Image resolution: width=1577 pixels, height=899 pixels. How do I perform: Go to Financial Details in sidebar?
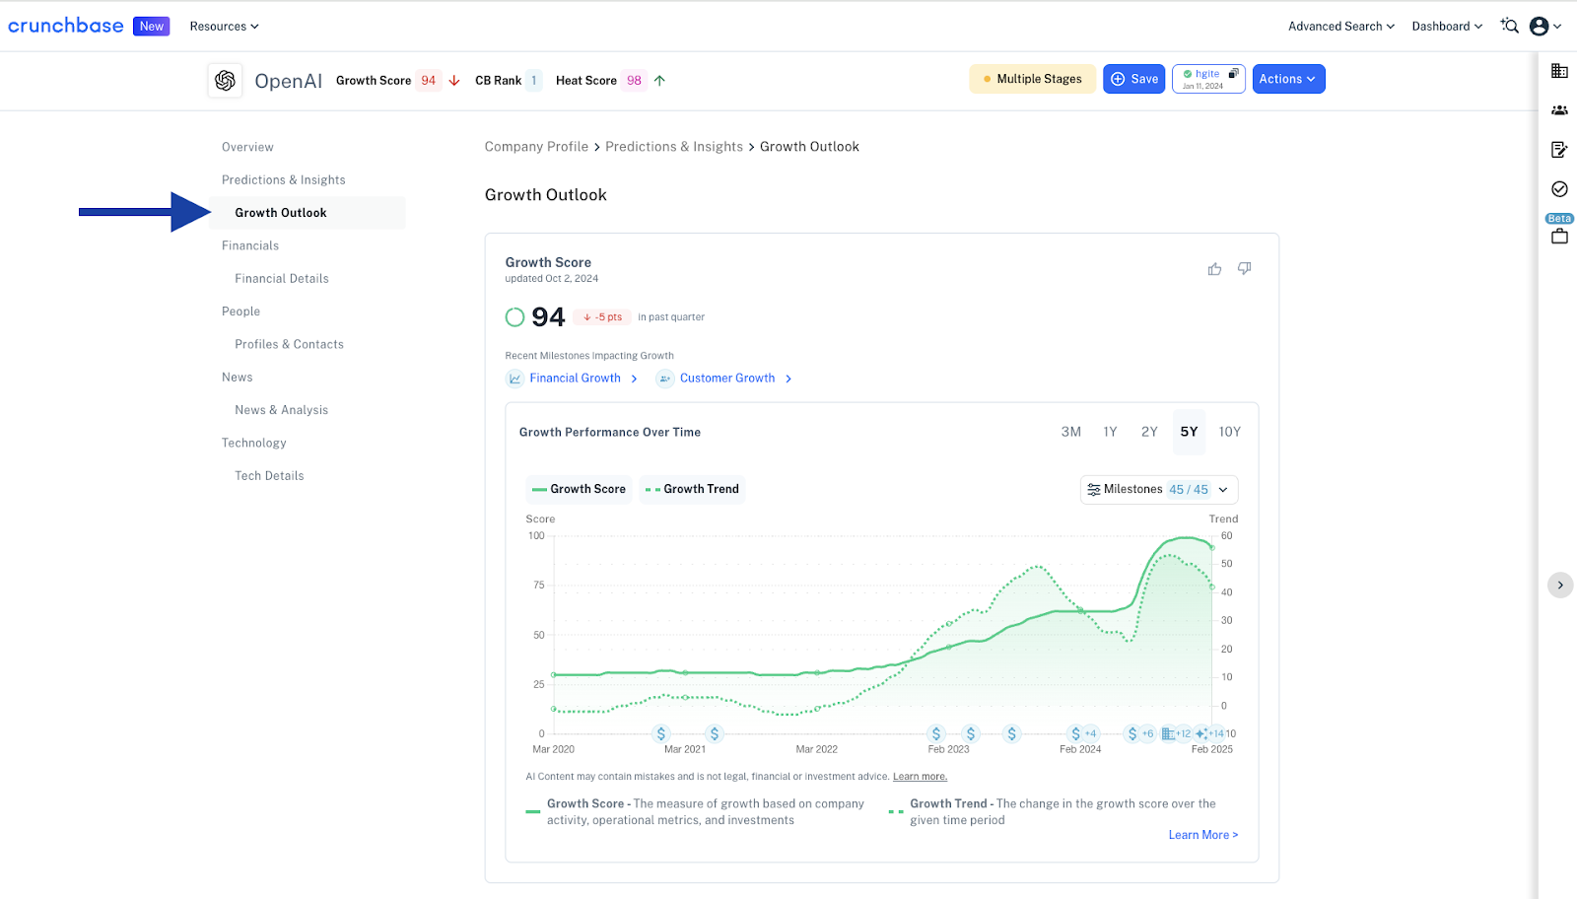pos(282,279)
